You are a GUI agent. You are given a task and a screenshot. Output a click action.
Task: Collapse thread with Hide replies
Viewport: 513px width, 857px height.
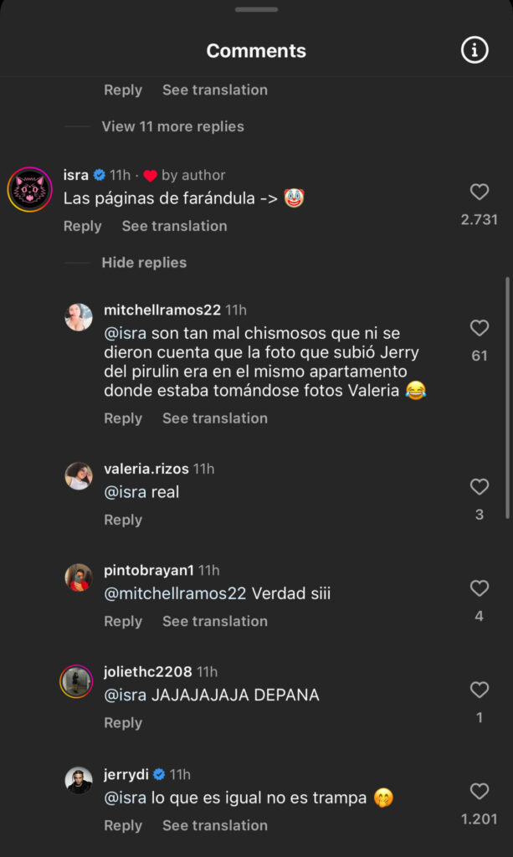click(x=144, y=263)
